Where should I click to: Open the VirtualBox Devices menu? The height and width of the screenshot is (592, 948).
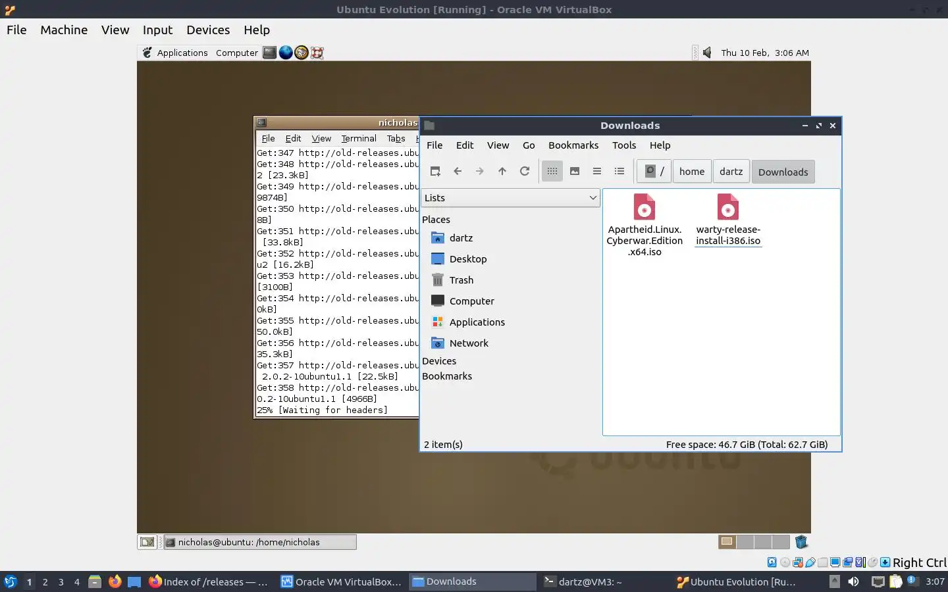point(208,30)
